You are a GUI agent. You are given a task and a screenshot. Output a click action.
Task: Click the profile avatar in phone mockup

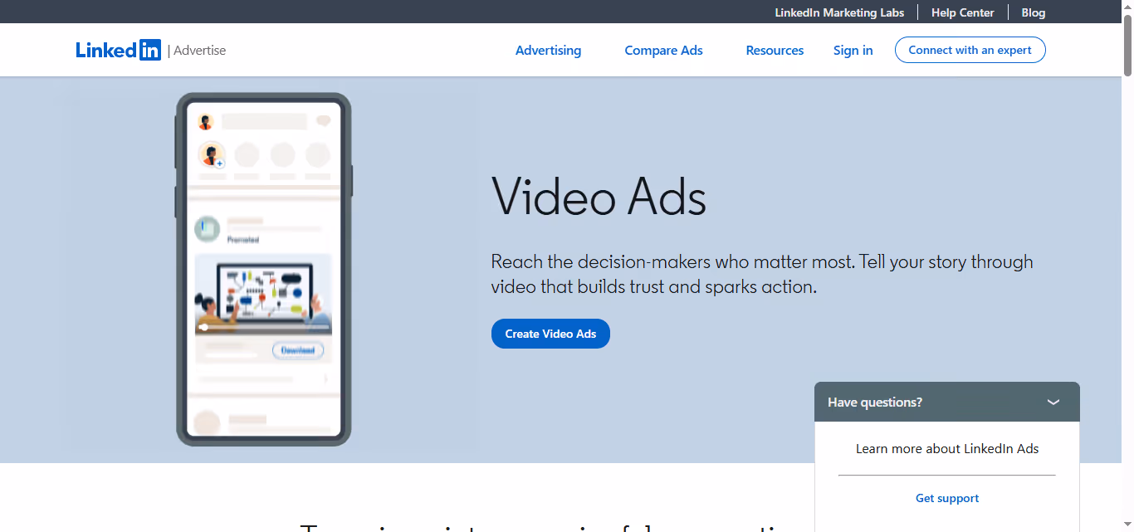[x=205, y=122]
